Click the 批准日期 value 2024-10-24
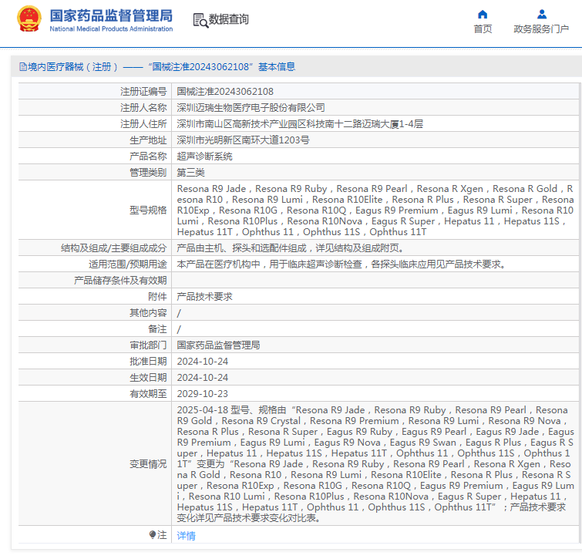Viewport: 582px width, 559px height. (202, 362)
